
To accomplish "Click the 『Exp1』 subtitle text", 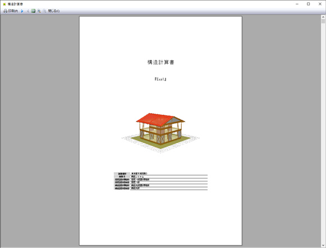I will pyautogui.click(x=160, y=79).
